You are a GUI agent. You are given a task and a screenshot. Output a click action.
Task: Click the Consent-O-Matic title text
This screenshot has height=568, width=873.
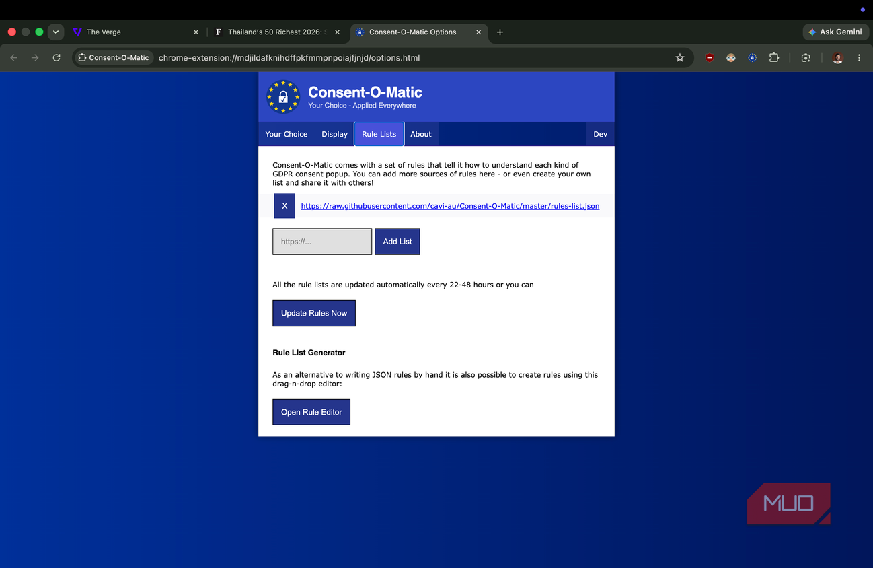365,92
